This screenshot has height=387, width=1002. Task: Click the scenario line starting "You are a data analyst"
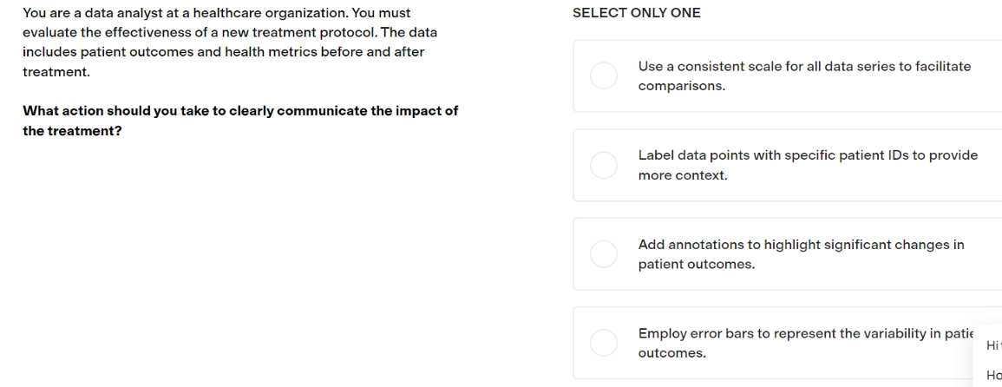[217, 13]
